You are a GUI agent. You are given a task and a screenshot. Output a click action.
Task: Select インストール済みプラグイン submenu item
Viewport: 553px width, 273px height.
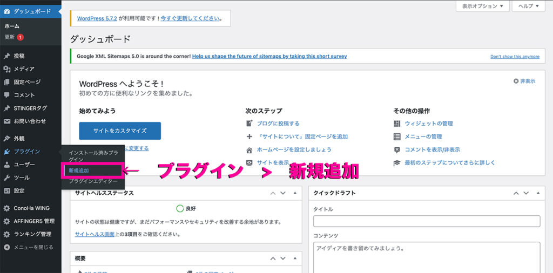click(93, 156)
